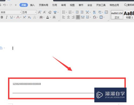Open the 章节 tab
The image size is (134, 105).
[x=81, y=5]
